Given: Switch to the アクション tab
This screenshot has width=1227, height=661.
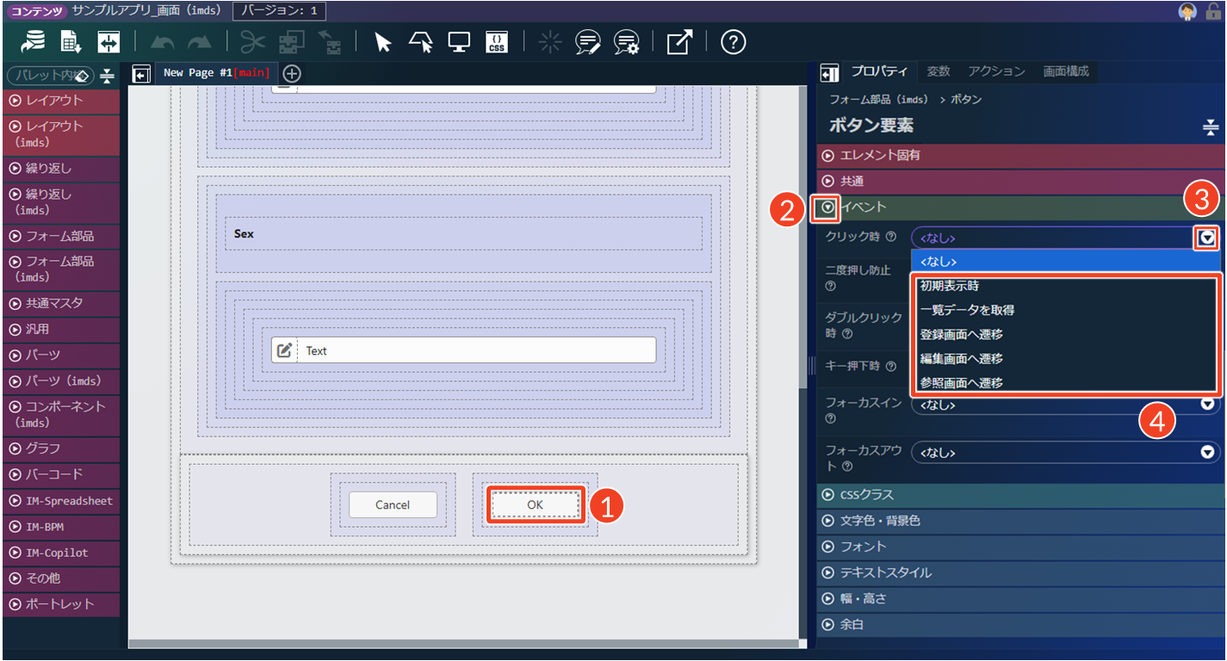Looking at the screenshot, I should coord(996,71).
